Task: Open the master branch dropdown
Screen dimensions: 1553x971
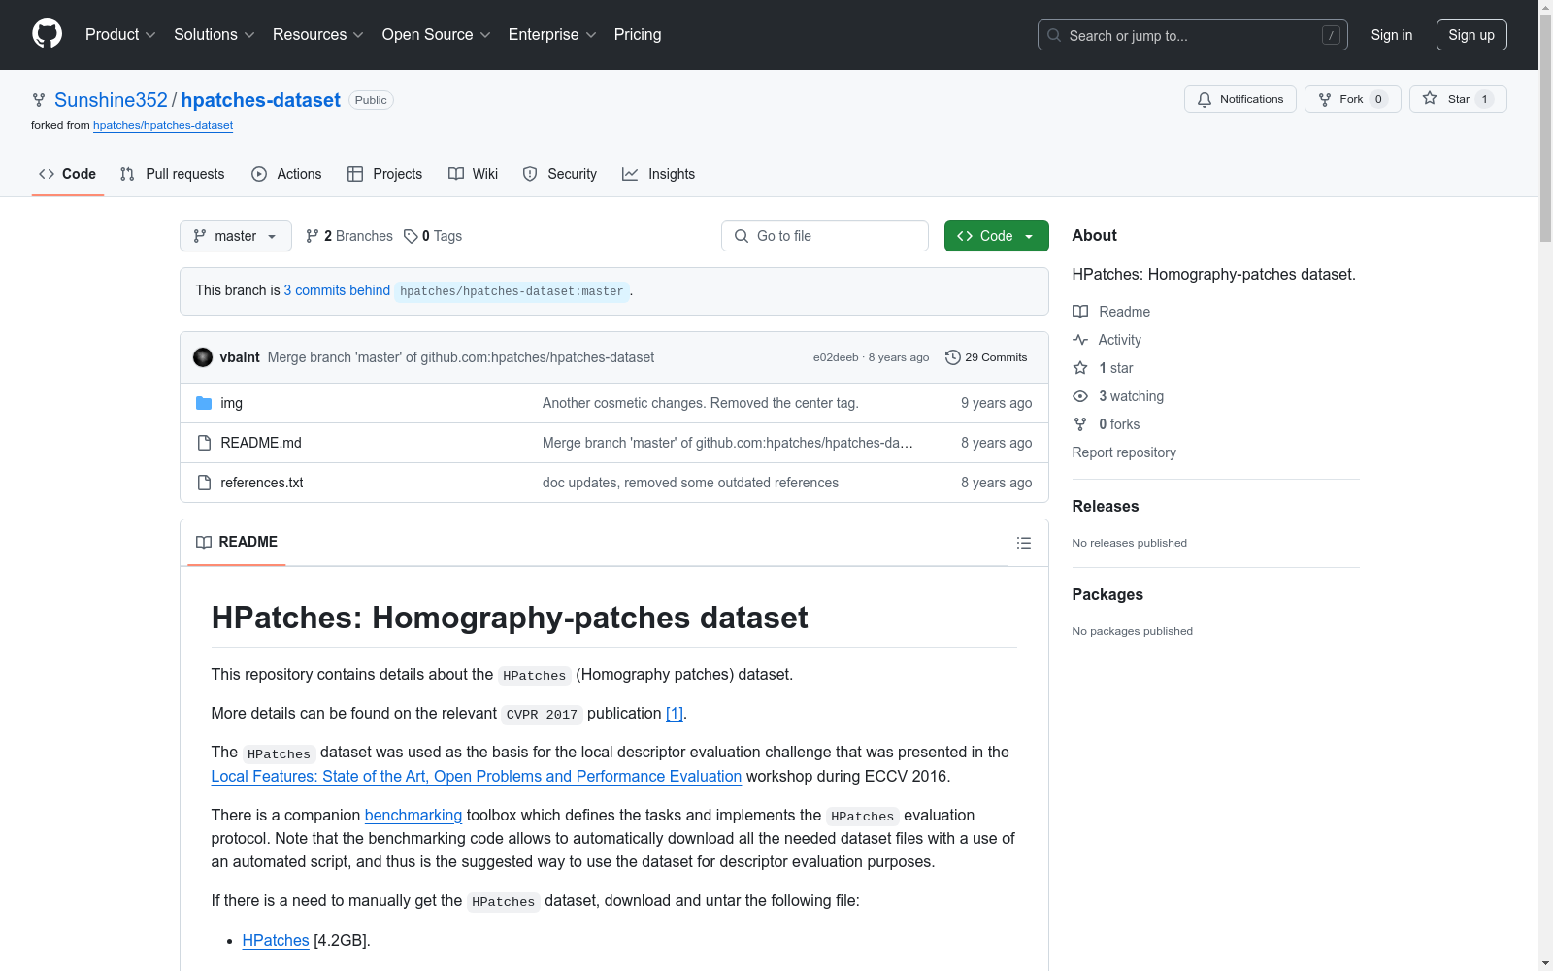Action: tap(236, 236)
